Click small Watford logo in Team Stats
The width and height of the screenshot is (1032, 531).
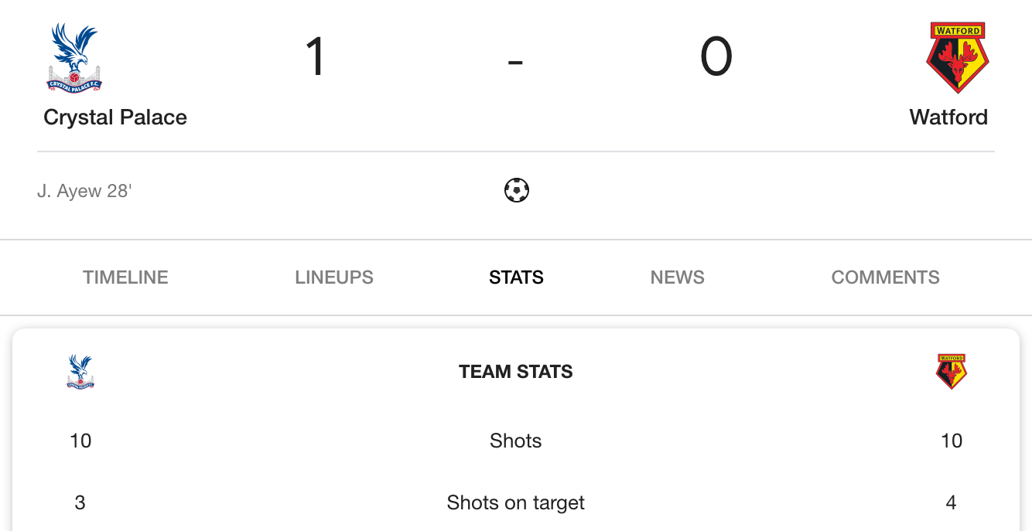(952, 371)
